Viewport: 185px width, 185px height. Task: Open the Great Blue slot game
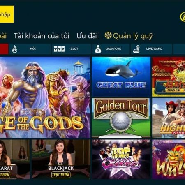(x=121, y=76)
